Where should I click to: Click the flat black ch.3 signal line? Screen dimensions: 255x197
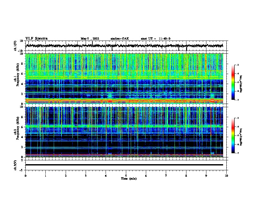pyautogui.click(x=124, y=165)
